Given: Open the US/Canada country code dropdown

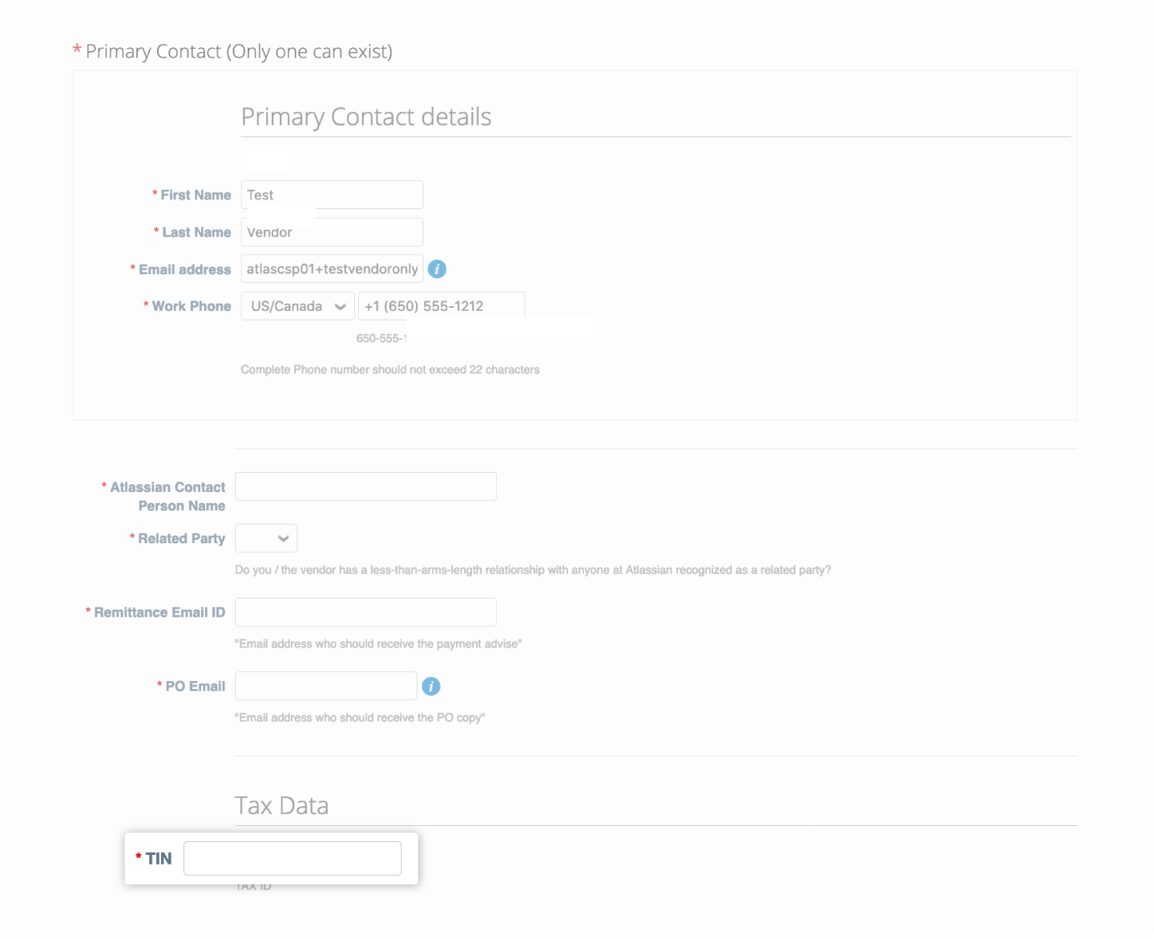Looking at the screenshot, I should (297, 306).
